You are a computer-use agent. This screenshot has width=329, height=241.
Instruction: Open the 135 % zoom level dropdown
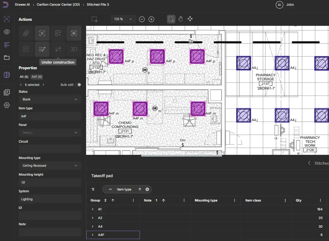(123, 19)
